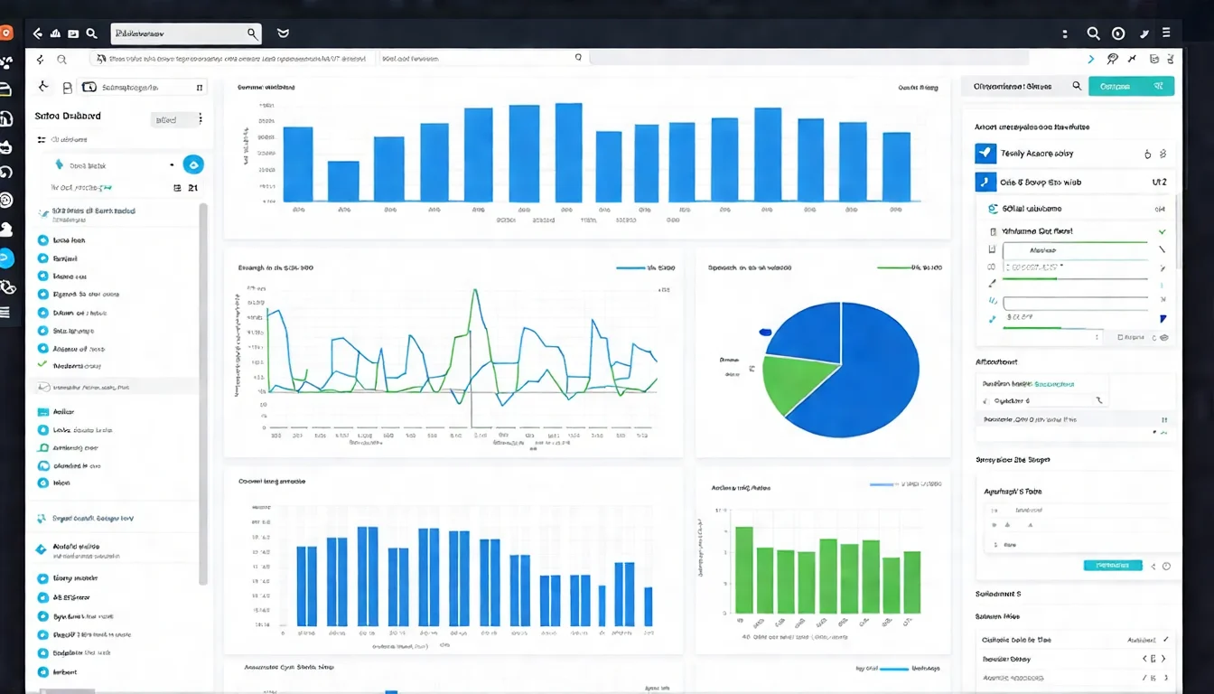This screenshot has height=694, width=1214.
Task: Click the orange icon atop the left dock
Action: tap(6, 33)
